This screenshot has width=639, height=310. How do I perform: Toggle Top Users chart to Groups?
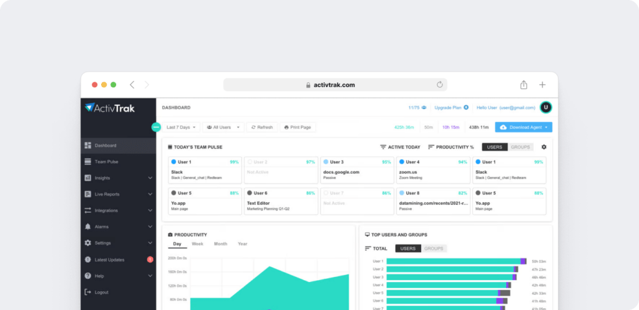434,248
